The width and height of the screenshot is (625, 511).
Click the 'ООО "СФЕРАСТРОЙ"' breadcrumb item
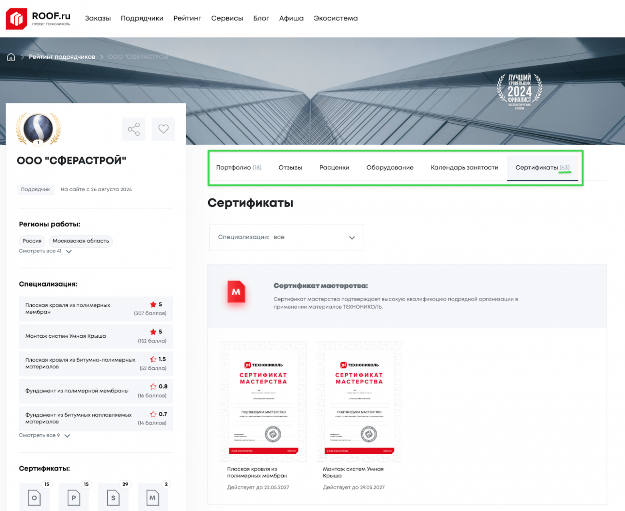pyautogui.click(x=139, y=57)
